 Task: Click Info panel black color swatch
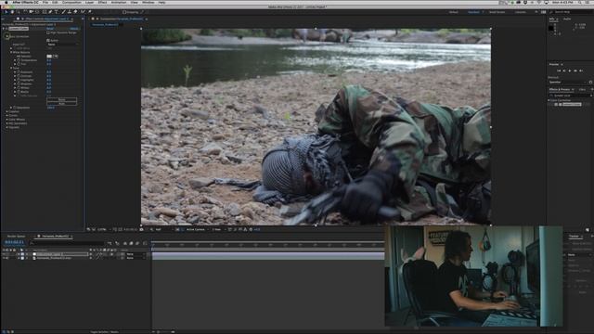[x=551, y=29]
